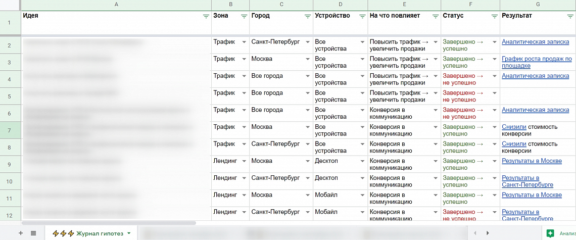
Task: Open Журнал гипотез tab dropdown arrow
Action: 128,233
